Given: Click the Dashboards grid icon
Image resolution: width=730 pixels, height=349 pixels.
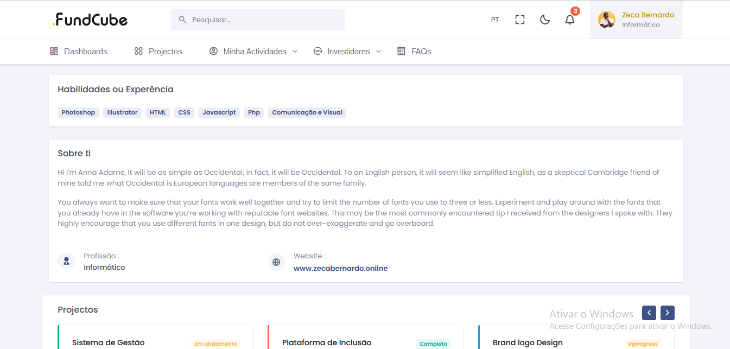Looking at the screenshot, I should [54, 52].
